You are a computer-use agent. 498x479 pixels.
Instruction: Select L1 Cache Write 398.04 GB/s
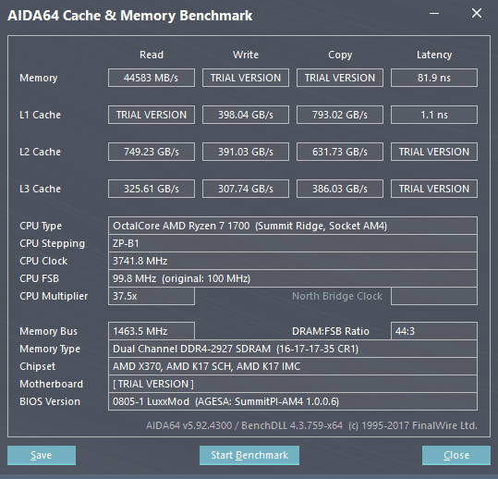[246, 115]
